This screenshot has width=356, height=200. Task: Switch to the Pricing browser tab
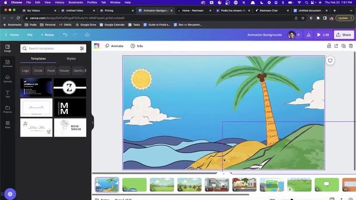click(x=109, y=11)
